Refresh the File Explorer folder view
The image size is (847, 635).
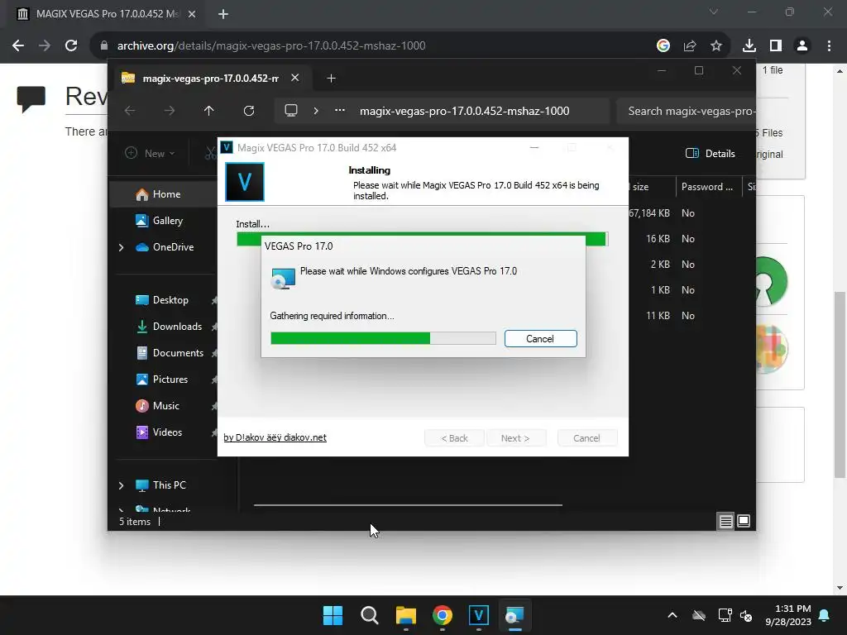tap(248, 111)
